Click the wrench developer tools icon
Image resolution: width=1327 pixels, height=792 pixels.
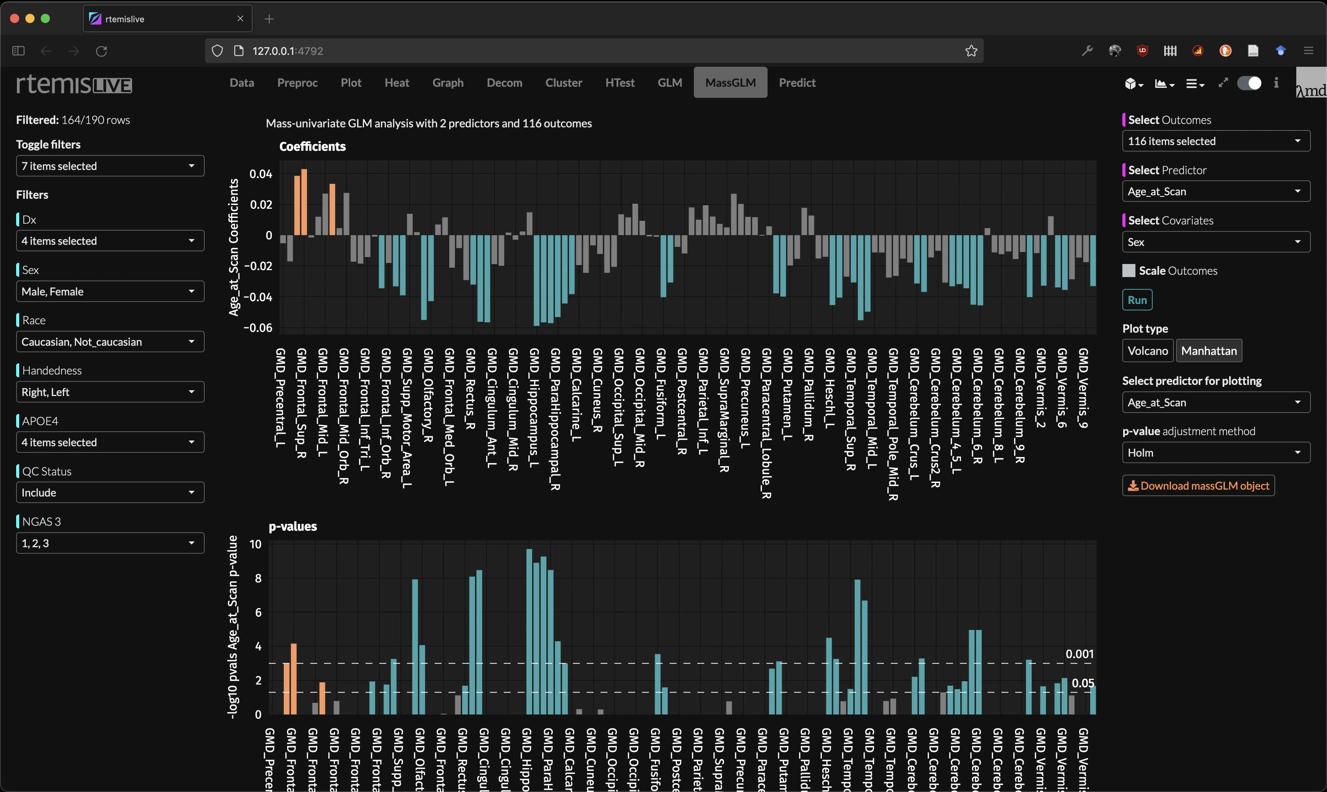(x=1087, y=51)
